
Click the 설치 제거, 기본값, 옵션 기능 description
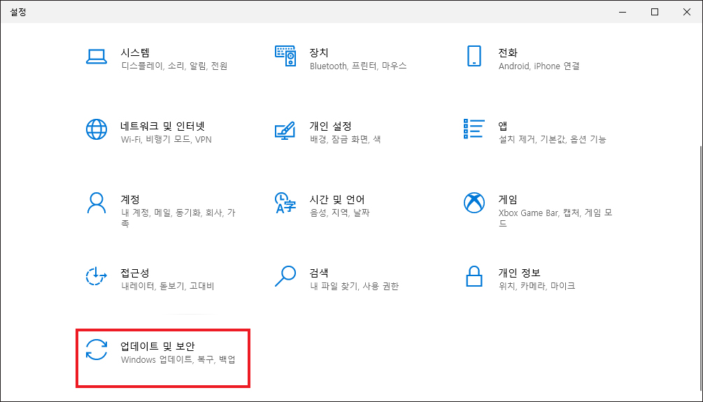[x=553, y=139]
